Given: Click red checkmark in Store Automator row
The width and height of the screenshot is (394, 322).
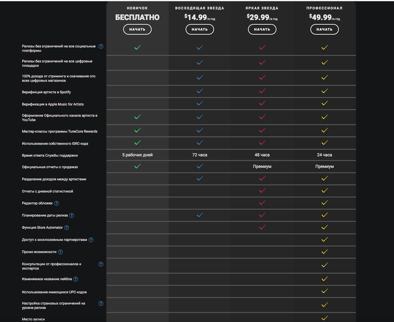Looking at the screenshot, I should 262,227.
